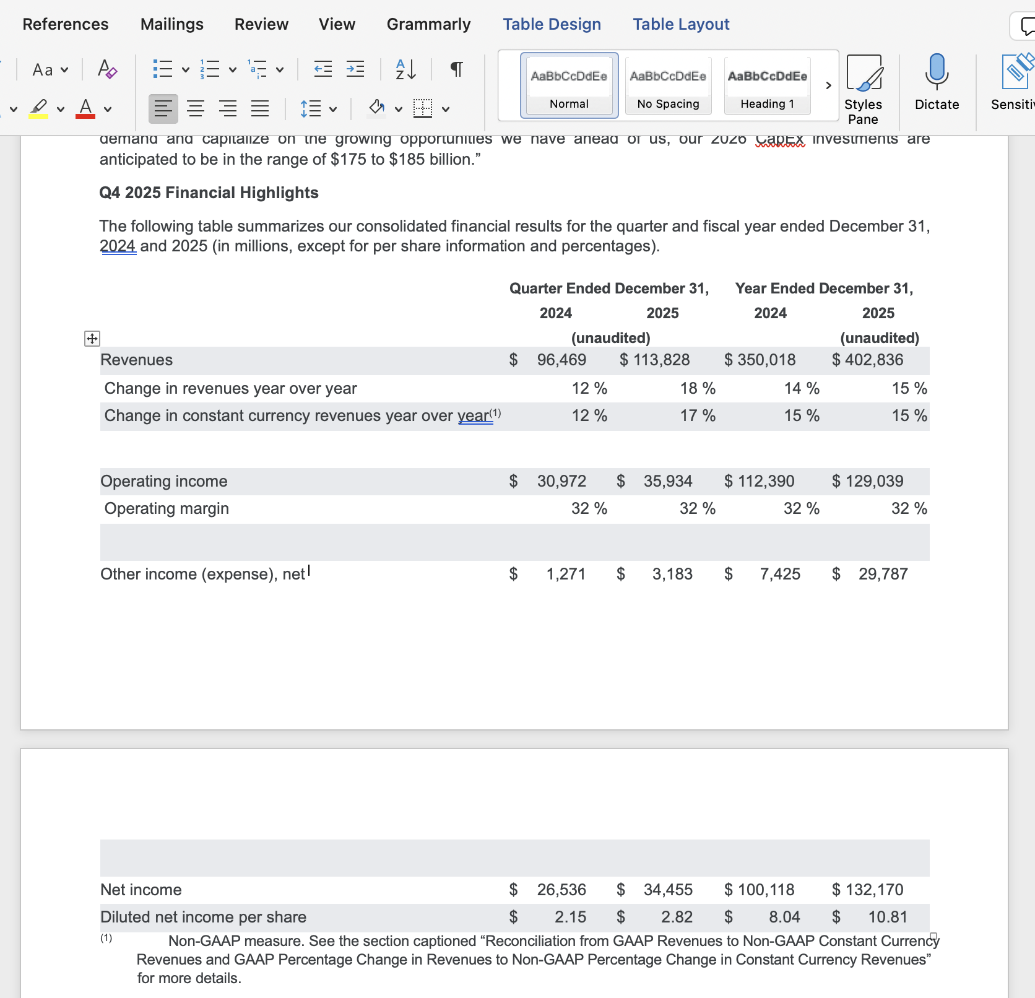Image resolution: width=1035 pixels, height=998 pixels.
Task: Click the underlined word year with footnote
Action: 475,415
